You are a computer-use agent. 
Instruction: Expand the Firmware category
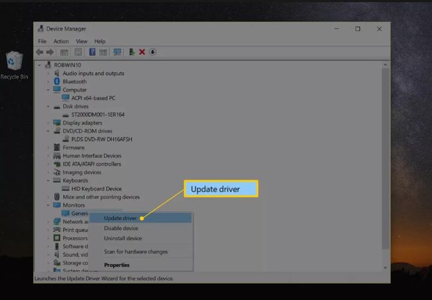coord(49,147)
